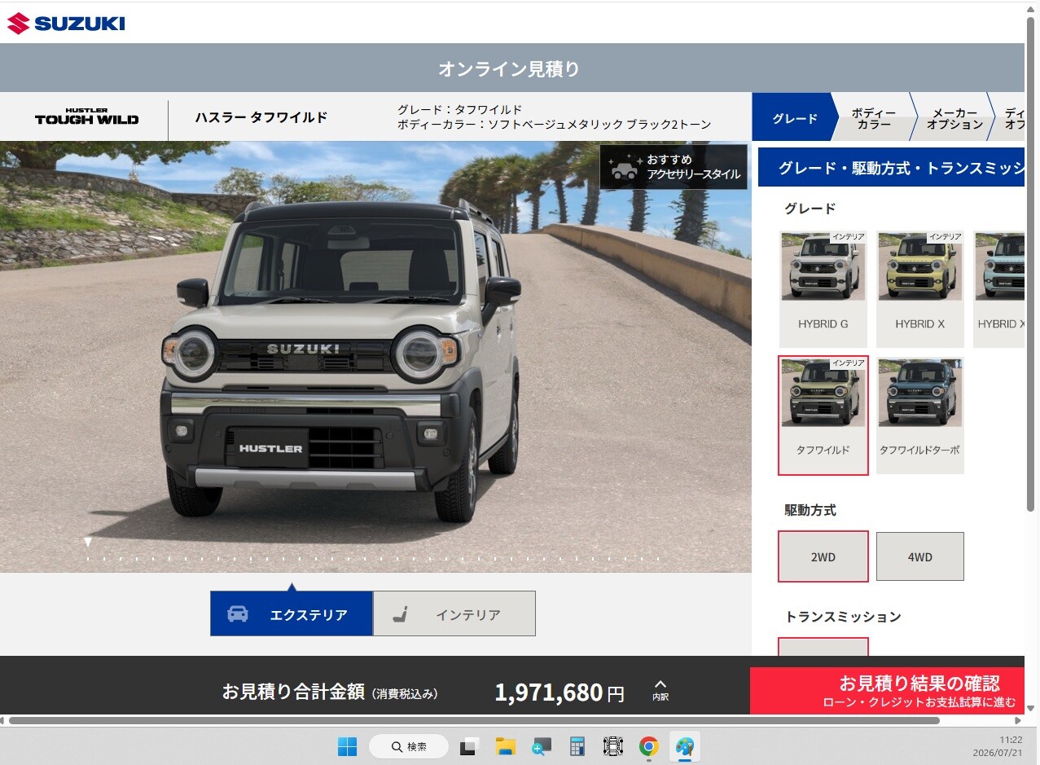The width and height of the screenshot is (1040, 765).
Task: Click the オンライン見積り page heading
Action: point(509,68)
